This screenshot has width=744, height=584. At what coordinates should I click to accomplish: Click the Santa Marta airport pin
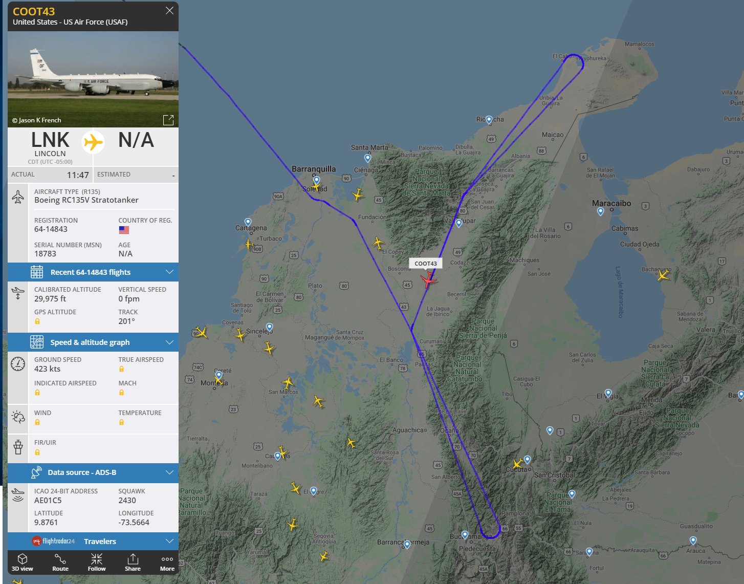367,159
